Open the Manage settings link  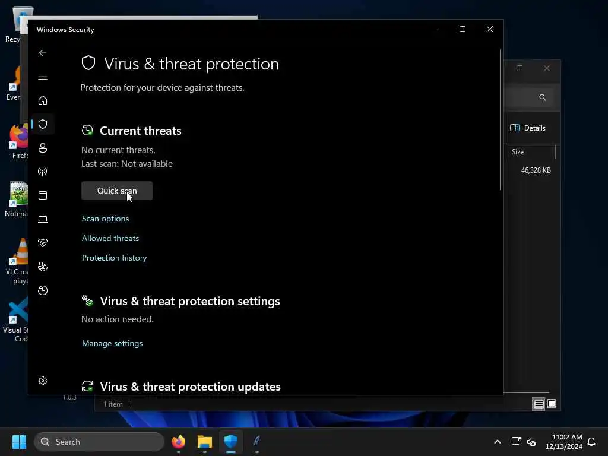(112, 343)
